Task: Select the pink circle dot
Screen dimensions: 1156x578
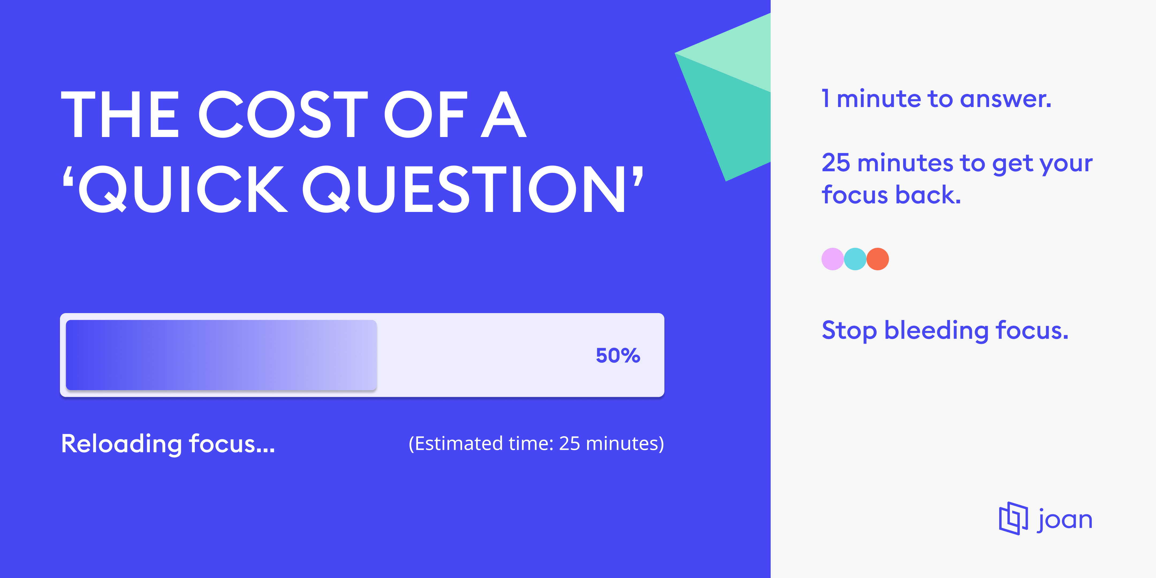Action: click(x=832, y=259)
